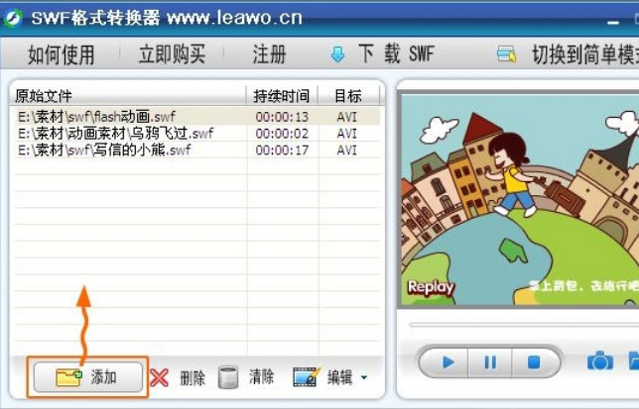The width and height of the screenshot is (639, 409).
Task: Play the preview
Action: [x=446, y=361]
